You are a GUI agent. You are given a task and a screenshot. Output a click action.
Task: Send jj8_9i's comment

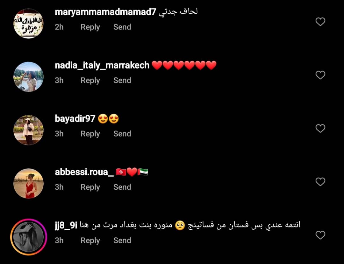coord(122,240)
